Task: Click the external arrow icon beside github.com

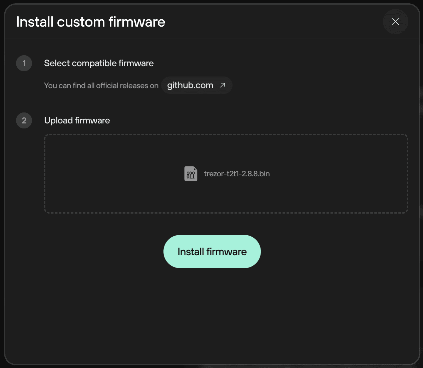Action: (223, 85)
